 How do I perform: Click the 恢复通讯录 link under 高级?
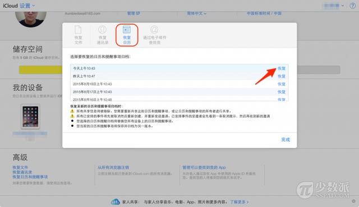(x=22, y=172)
